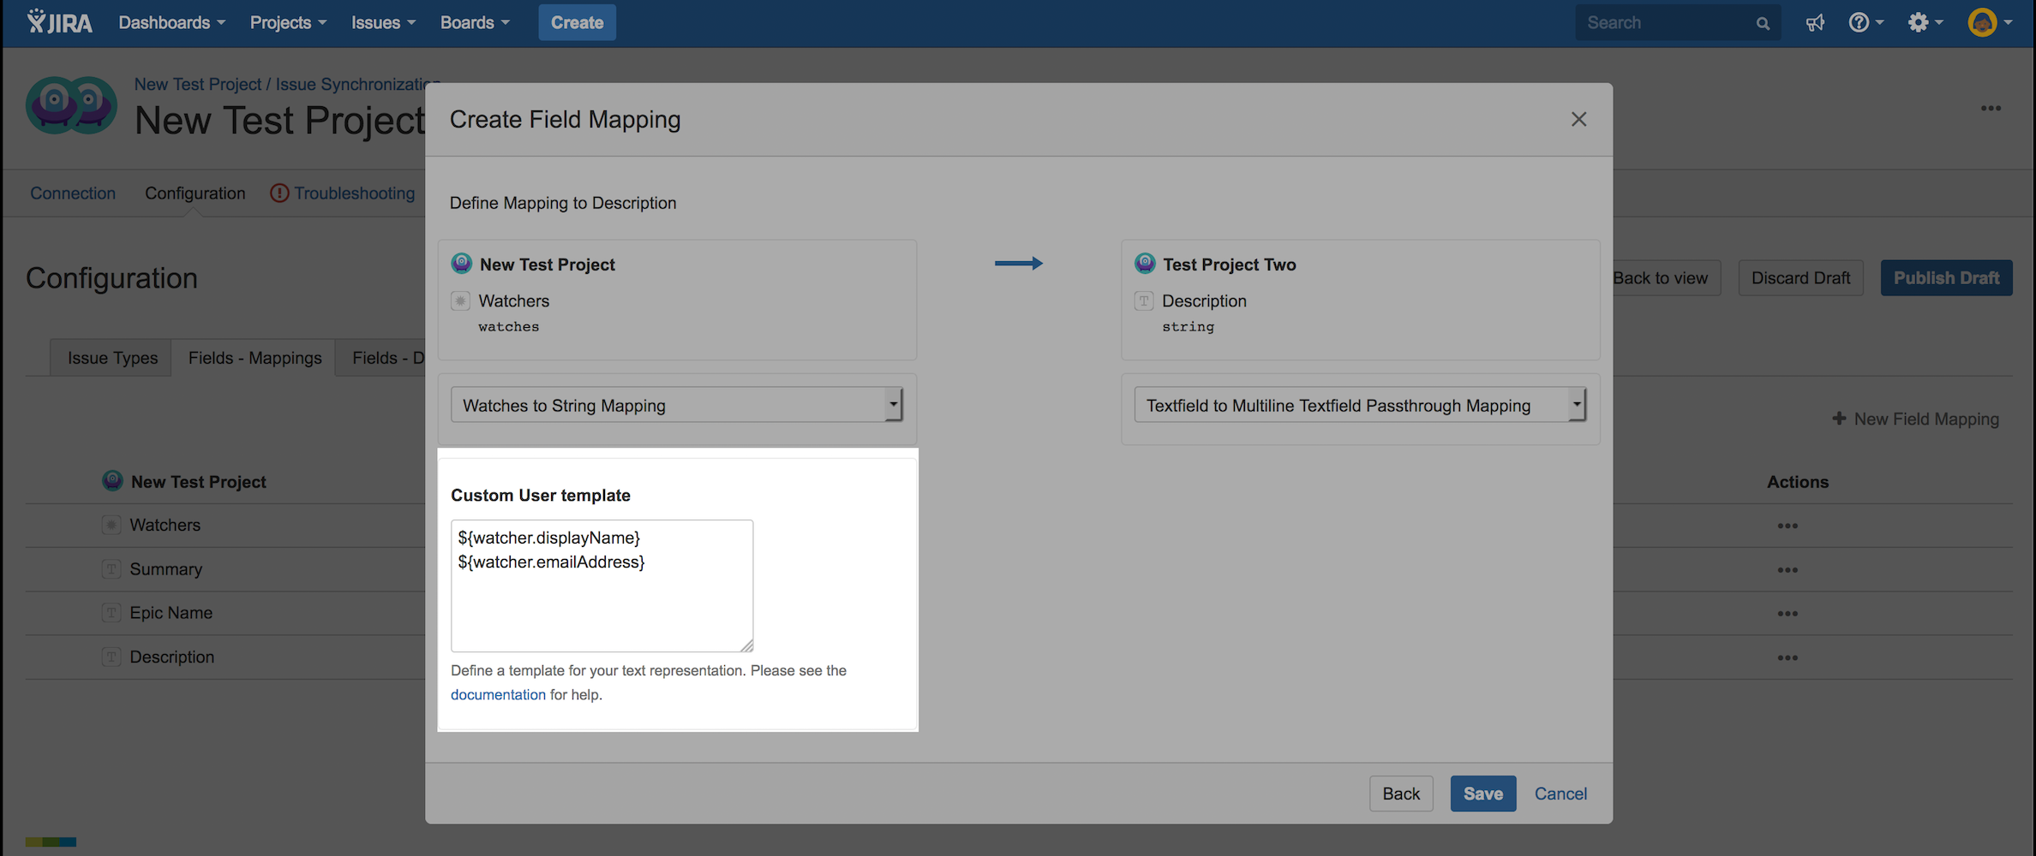The width and height of the screenshot is (2036, 856).
Task: Open the help question mark menu
Action: coord(1865,23)
